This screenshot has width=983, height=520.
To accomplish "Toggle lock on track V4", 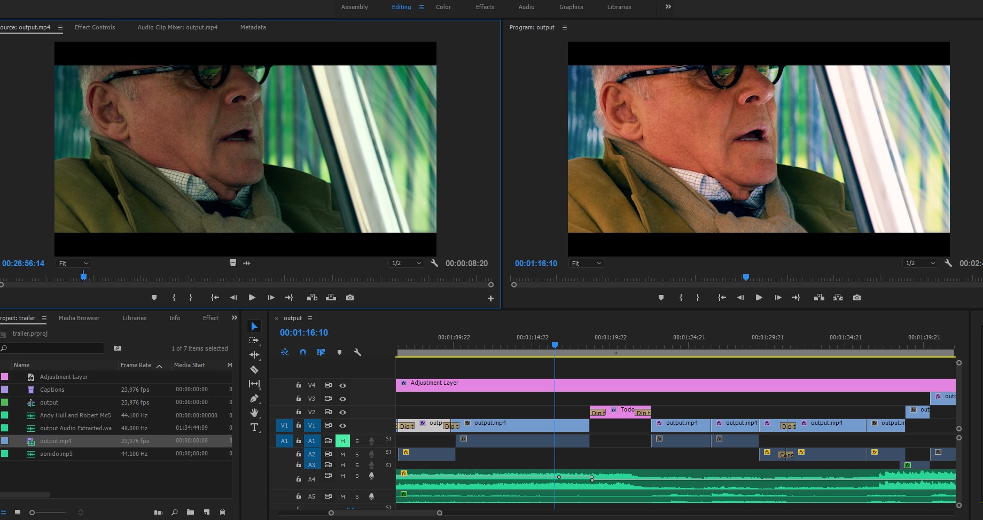I will coord(299,385).
